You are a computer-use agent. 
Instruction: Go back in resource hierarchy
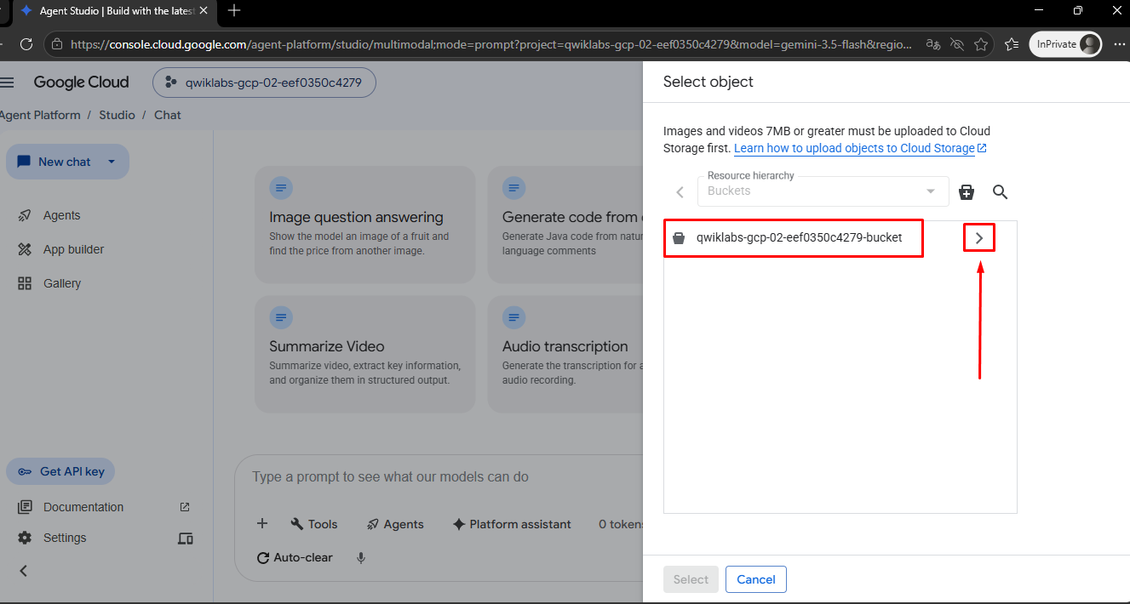[680, 192]
